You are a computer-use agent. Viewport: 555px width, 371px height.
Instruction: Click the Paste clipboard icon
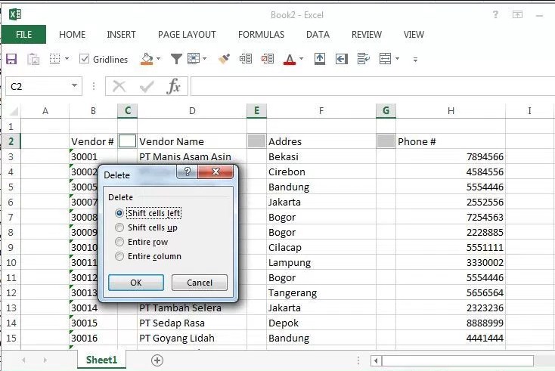(x=33, y=59)
